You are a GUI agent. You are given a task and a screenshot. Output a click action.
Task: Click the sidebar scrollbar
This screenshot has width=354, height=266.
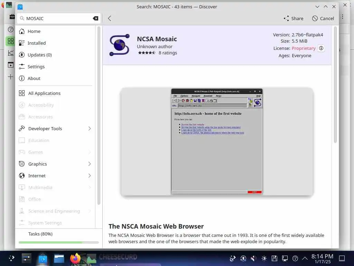99,115
